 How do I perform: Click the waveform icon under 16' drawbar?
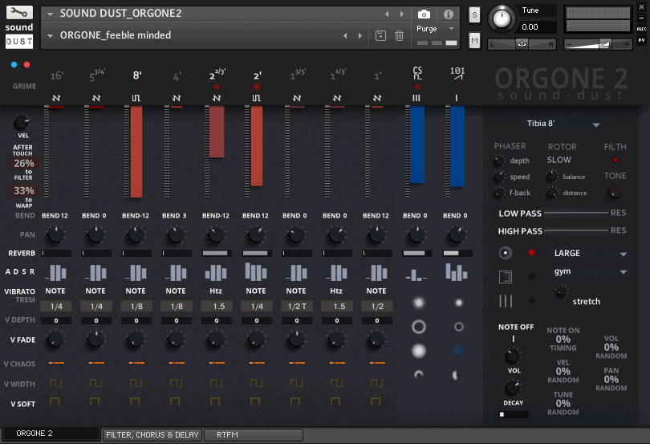coord(56,98)
